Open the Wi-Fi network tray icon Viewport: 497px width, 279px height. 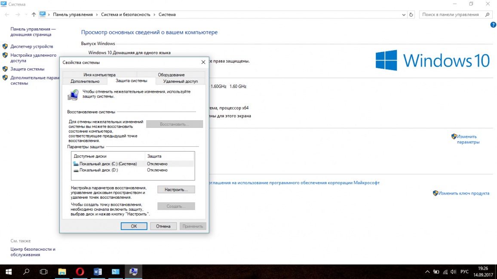pos(445,272)
